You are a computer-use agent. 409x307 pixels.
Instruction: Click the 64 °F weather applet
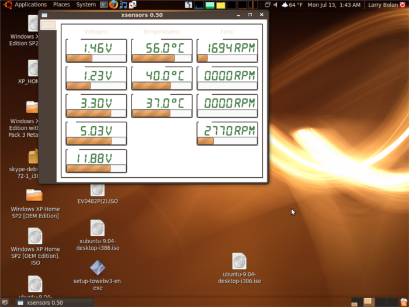[x=292, y=5]
